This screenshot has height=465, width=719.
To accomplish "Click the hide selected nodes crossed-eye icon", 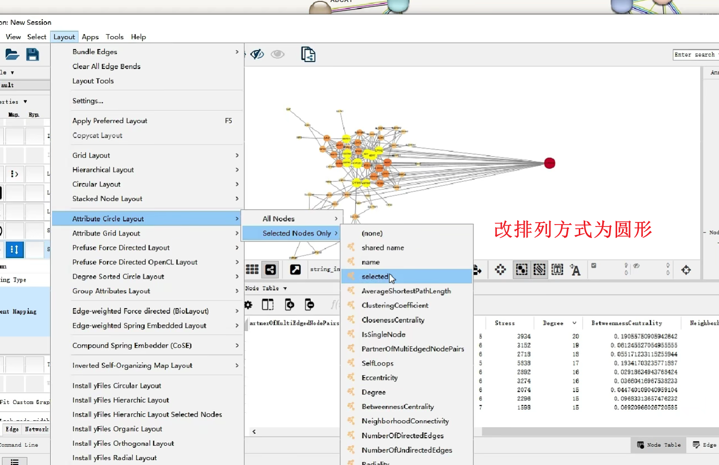I will [257, 54].
